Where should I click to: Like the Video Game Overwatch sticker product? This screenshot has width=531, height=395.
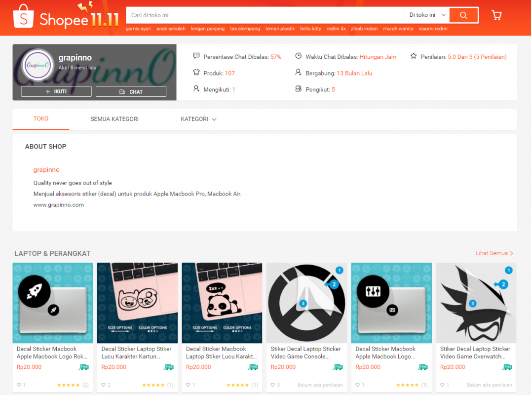pyautogui.click(x=442, y=385)
